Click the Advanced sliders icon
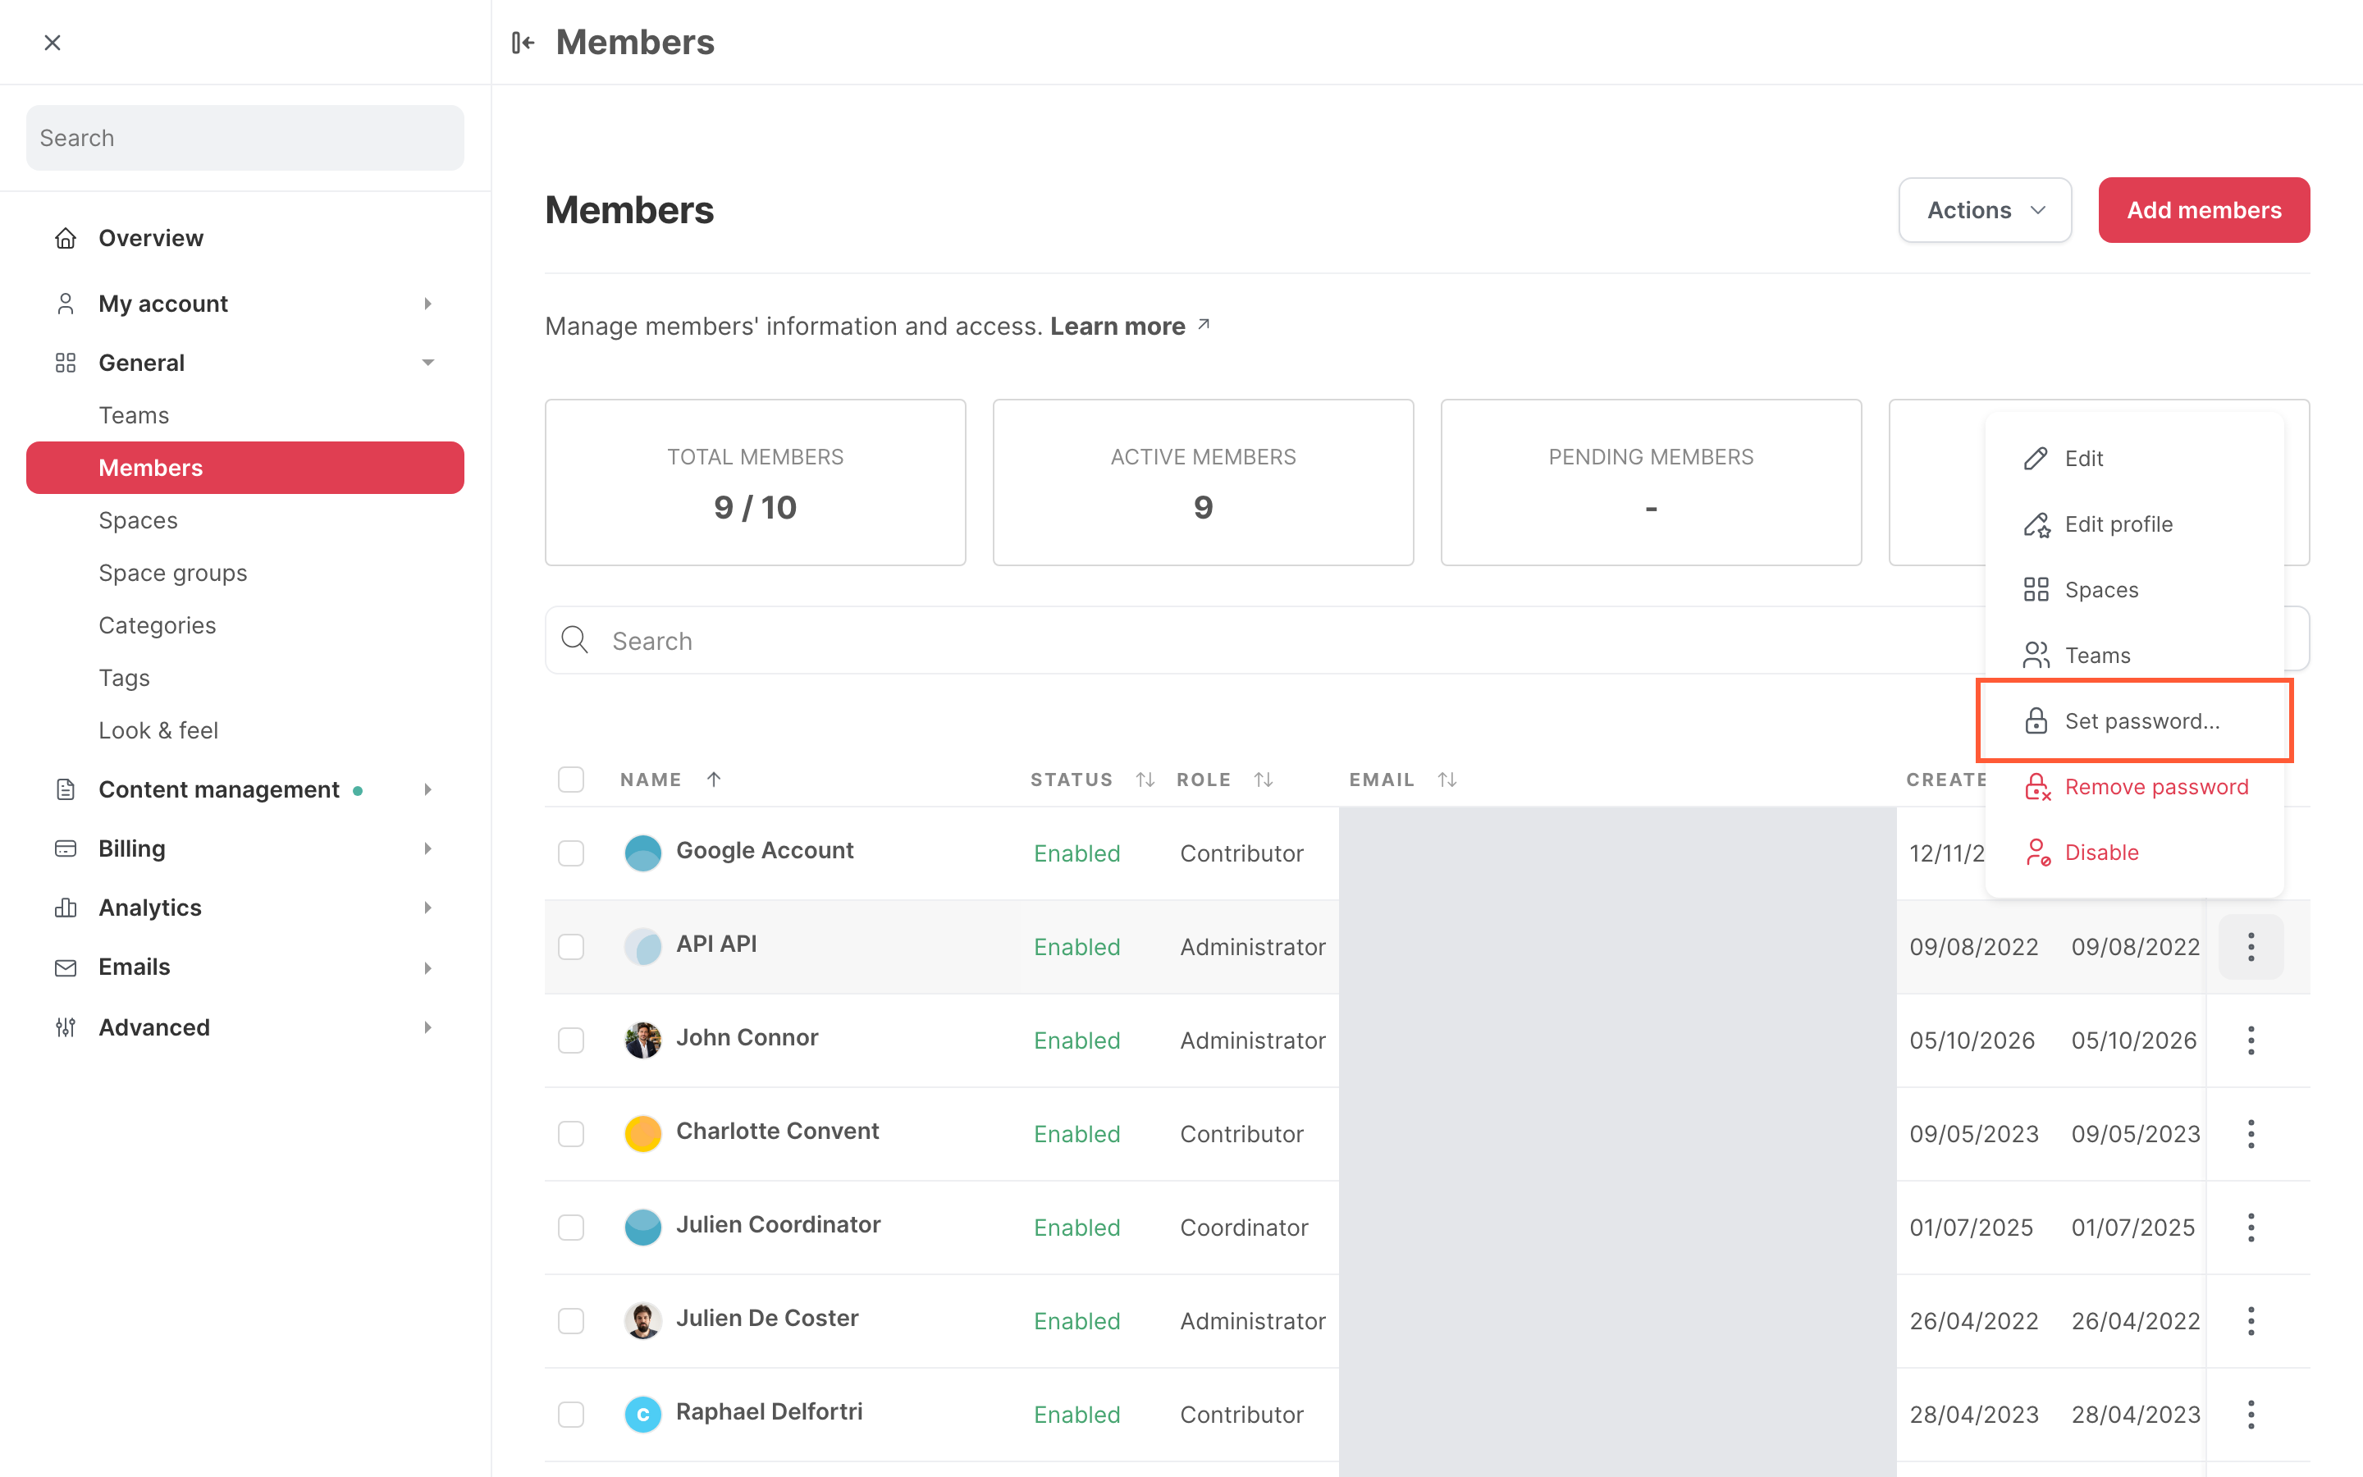This screenshot has height=1477, width=2363. point(66,1027)
